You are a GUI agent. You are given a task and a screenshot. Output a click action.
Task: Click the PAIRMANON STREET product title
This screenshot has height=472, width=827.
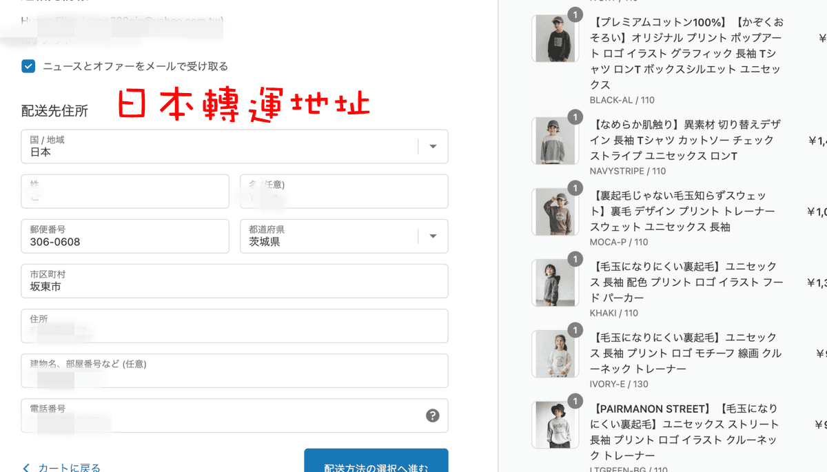point(684,432)
